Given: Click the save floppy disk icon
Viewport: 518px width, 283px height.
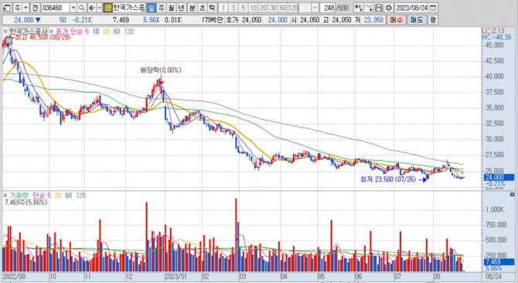Looking at the screenshot, I should click(x=379, y=8).
